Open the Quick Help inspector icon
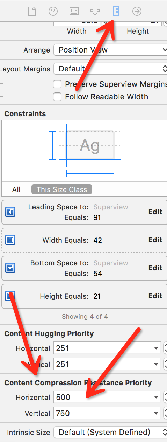 53,12
